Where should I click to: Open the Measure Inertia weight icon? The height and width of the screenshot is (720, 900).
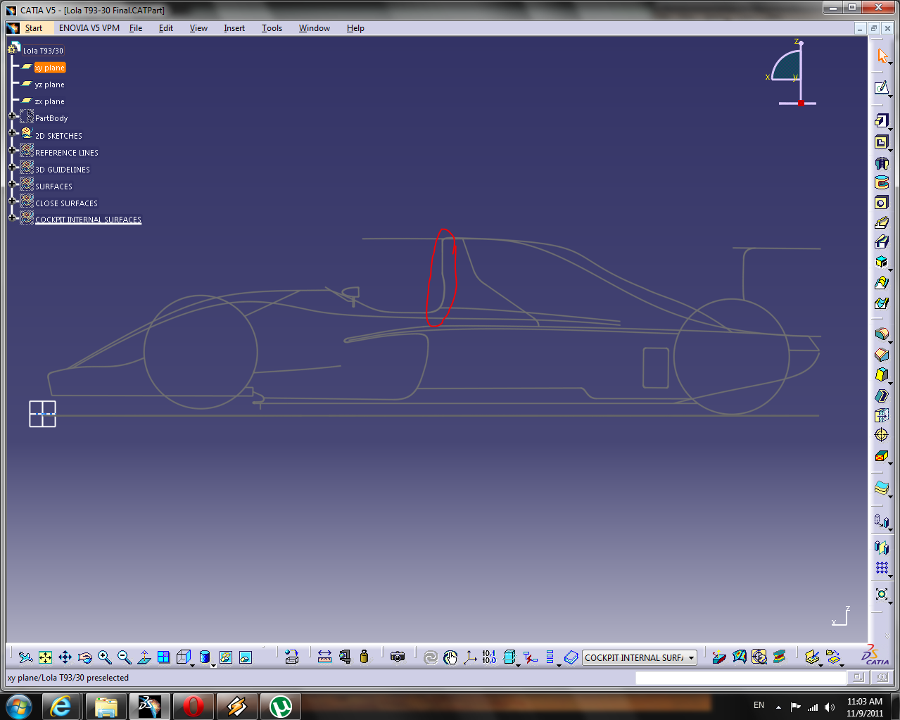(x=364, y=657)
